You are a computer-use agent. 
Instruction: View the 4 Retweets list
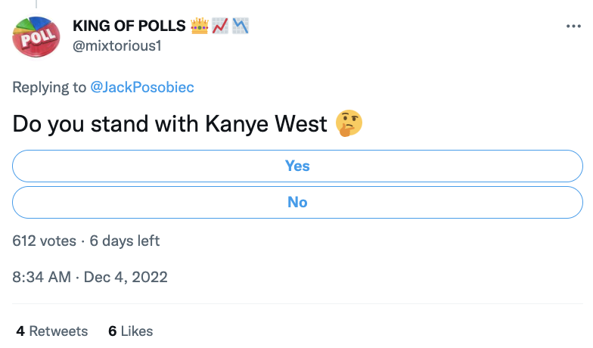point(51,331)
